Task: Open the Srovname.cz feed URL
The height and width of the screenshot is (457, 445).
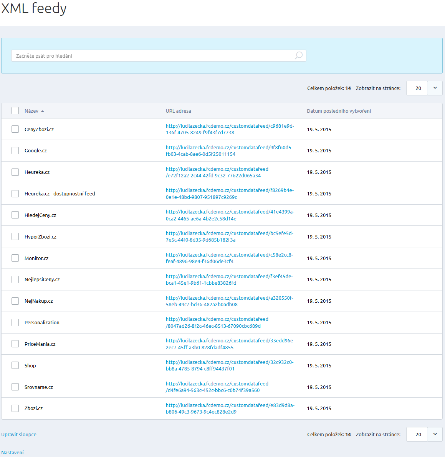Action: click(217, 387)
